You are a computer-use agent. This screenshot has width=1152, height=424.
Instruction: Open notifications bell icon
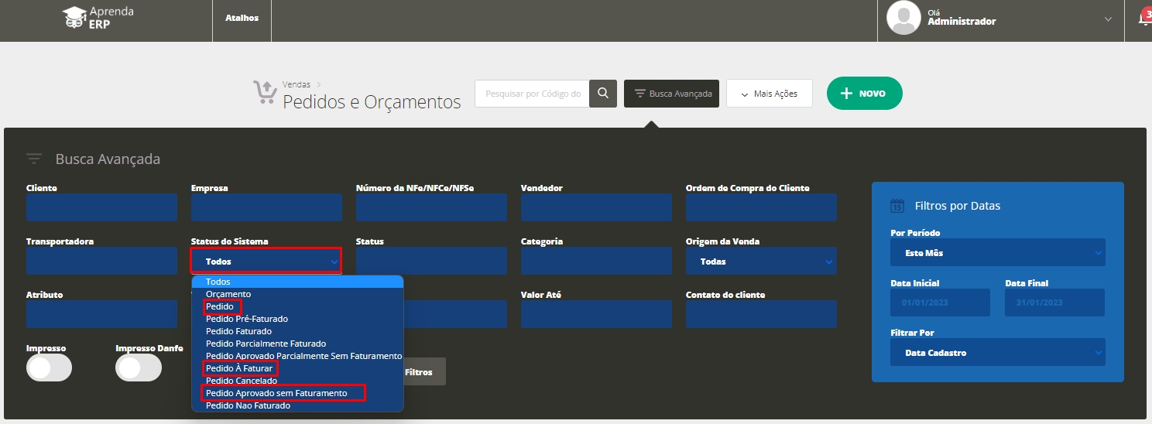click(x=1144, y=19)
